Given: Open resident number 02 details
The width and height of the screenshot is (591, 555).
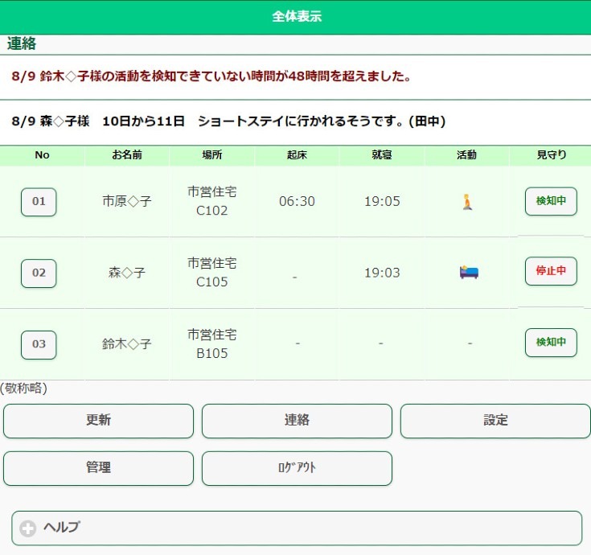Looking at the screenshot, I should click(39, 273).
